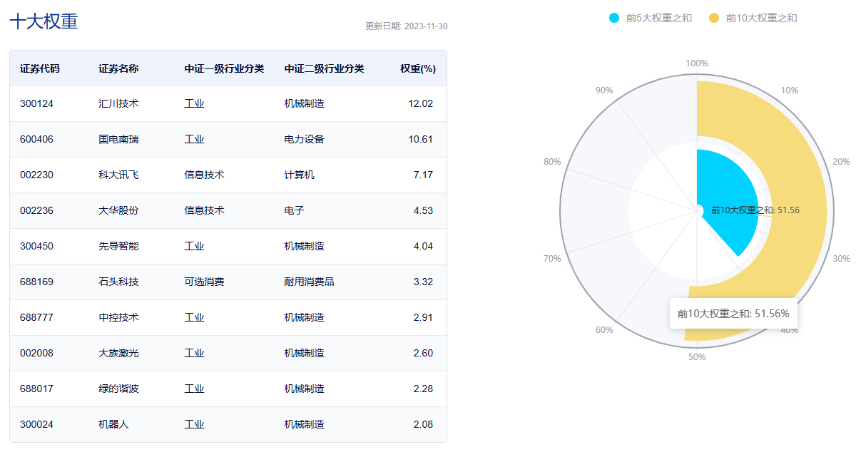
Task: Click weight value 4.53
Action: point(423,210)
